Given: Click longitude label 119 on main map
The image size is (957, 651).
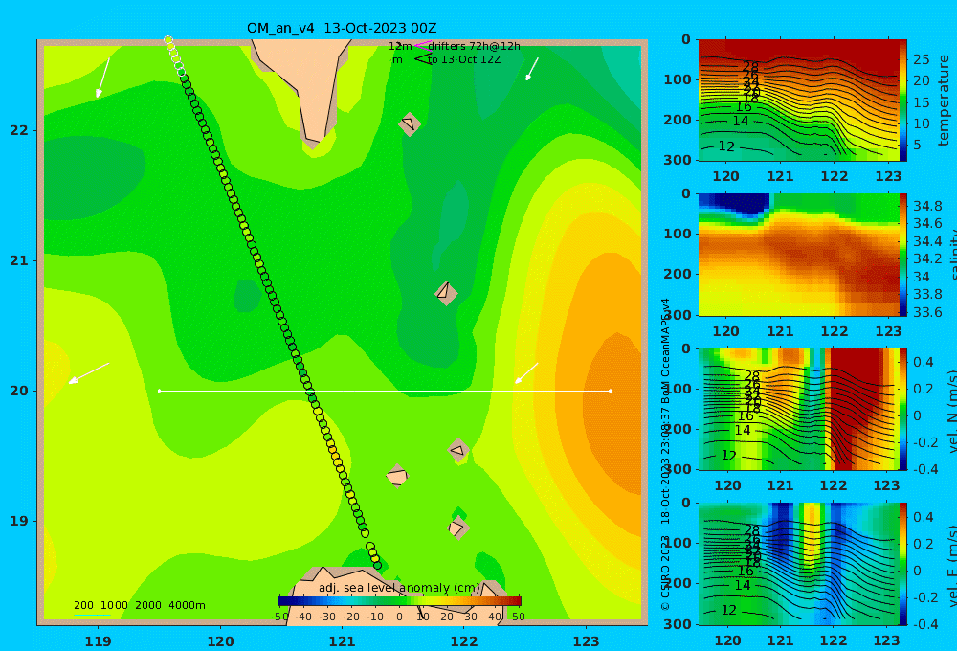Looking at the screenshot, I should click(x=98, y=641).
